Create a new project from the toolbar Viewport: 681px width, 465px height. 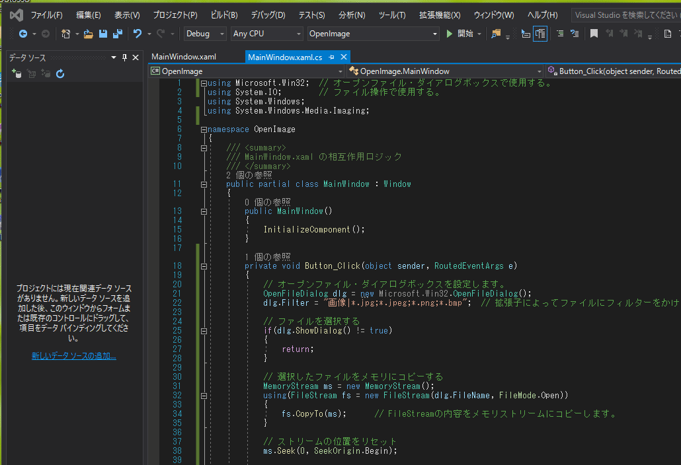(65, 34)
